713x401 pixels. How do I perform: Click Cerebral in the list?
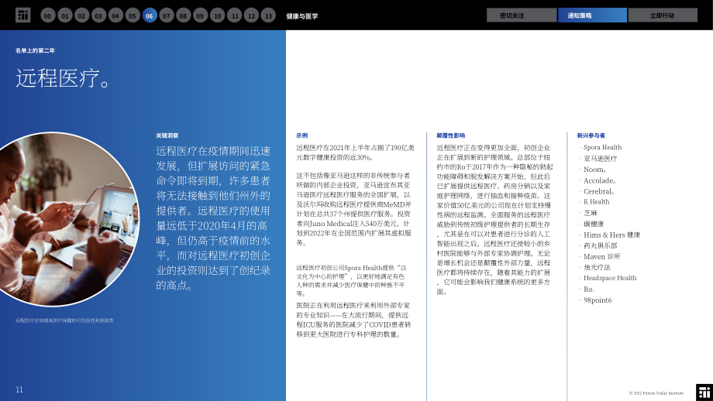point(599,191)
